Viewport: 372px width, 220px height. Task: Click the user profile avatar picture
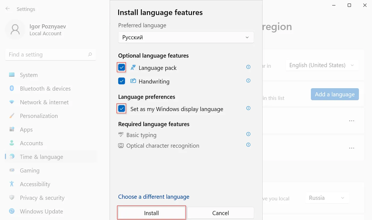coord(15,29)
